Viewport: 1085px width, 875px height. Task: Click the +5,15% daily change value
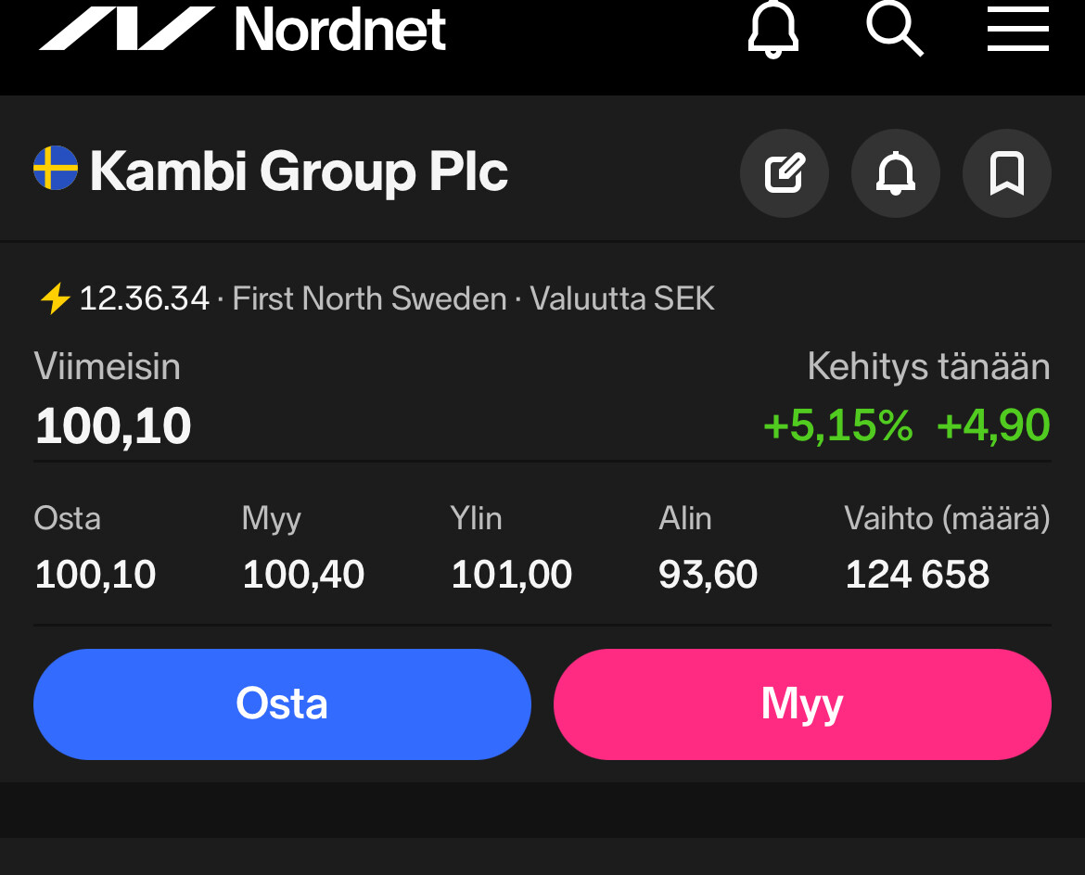point(837,426)
